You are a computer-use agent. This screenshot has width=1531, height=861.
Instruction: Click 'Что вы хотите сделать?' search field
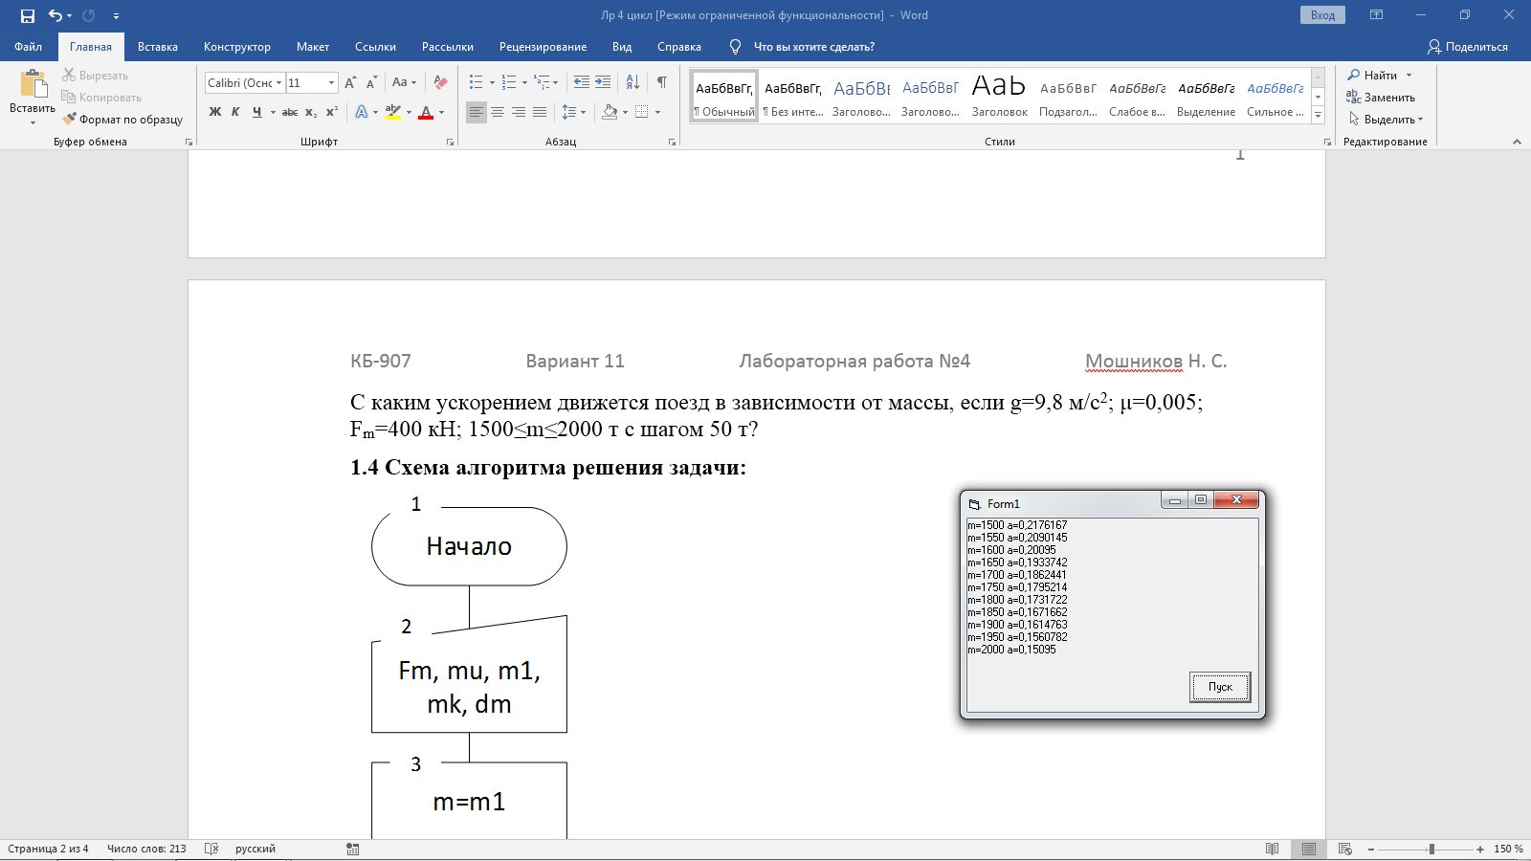[x=813, y=47]
